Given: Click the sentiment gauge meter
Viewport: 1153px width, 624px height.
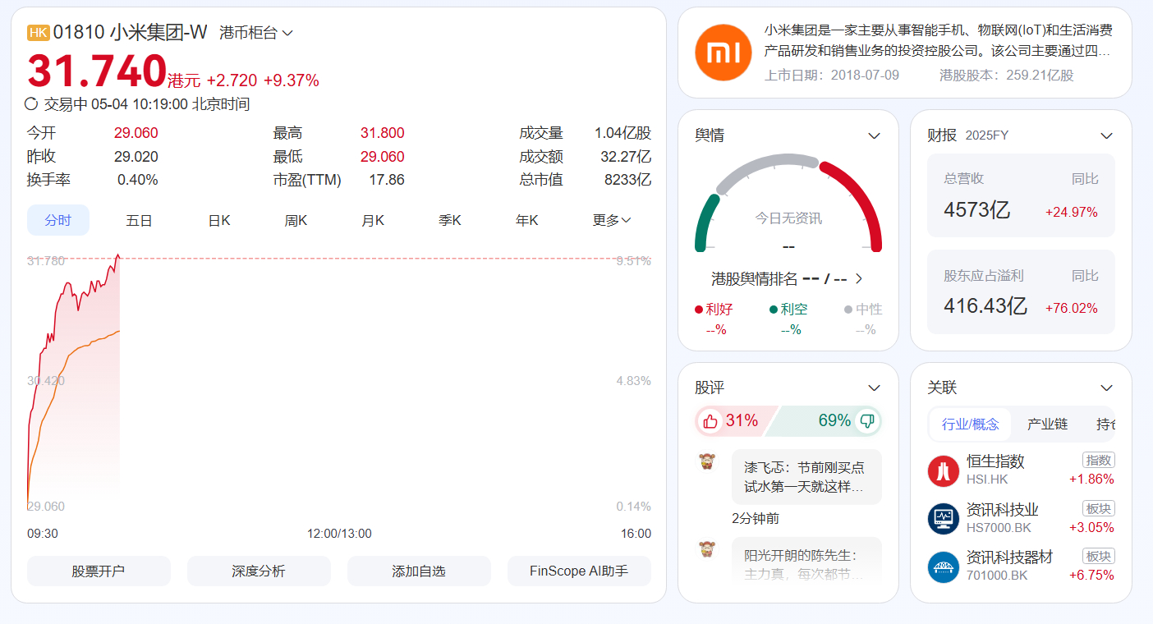Looking at the screenshot, I should click(x=788, y=202).
